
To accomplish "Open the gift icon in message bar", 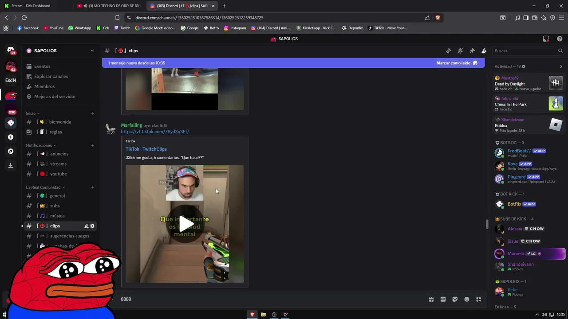I will [x=431, y=300].
